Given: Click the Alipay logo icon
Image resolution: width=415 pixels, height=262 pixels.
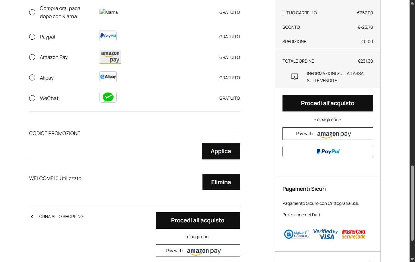Looking at the screenshot, I should tap(108, 77).
